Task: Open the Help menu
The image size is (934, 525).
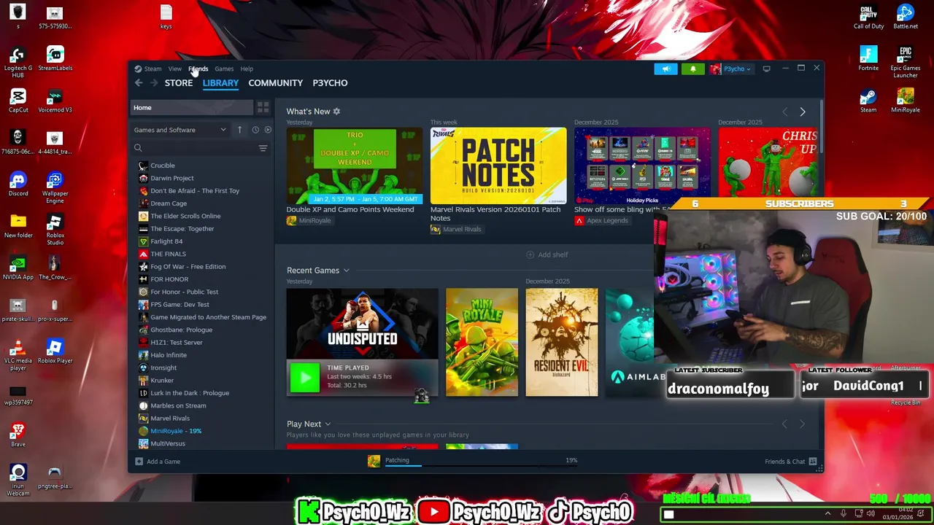Action: (247, 69)
